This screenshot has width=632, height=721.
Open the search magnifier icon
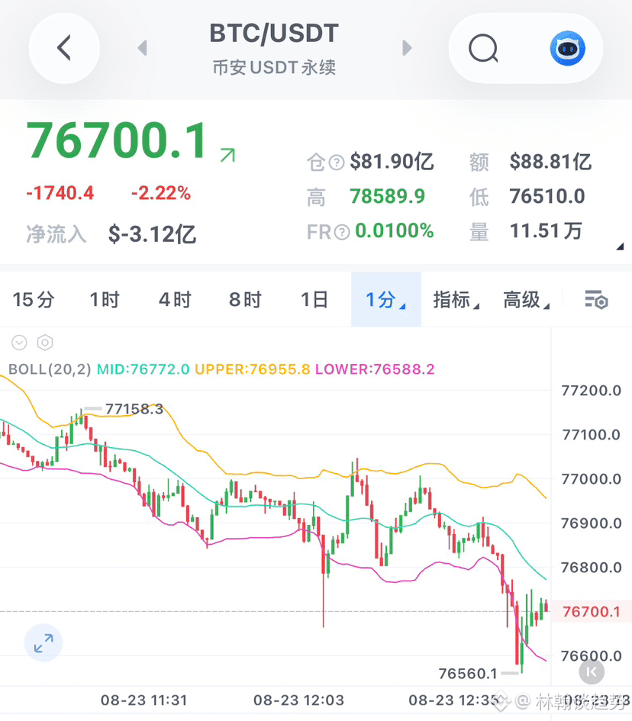(483, 48)
